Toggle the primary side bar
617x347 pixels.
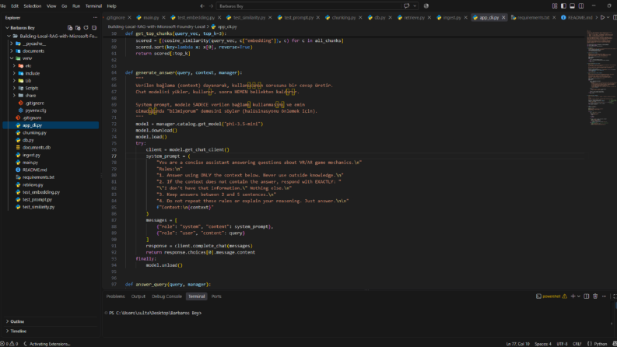point(563,6)
